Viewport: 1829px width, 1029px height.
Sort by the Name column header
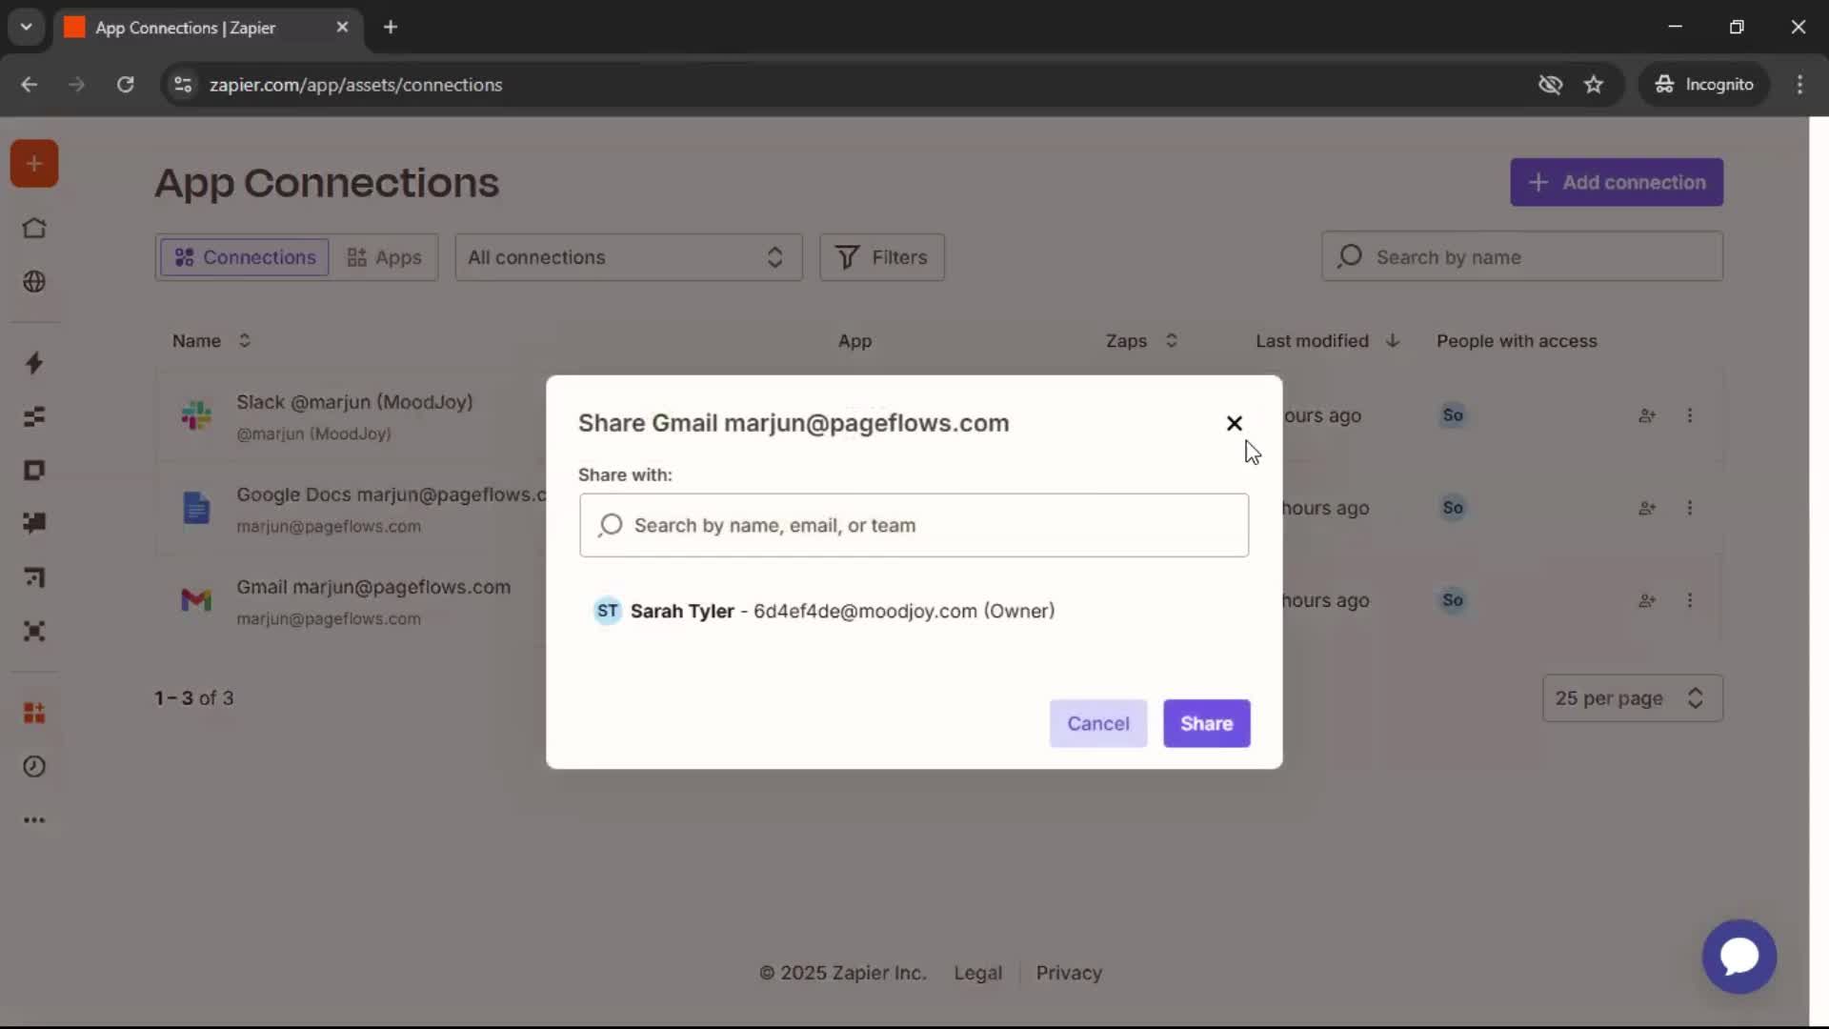(x=211, y=341)
